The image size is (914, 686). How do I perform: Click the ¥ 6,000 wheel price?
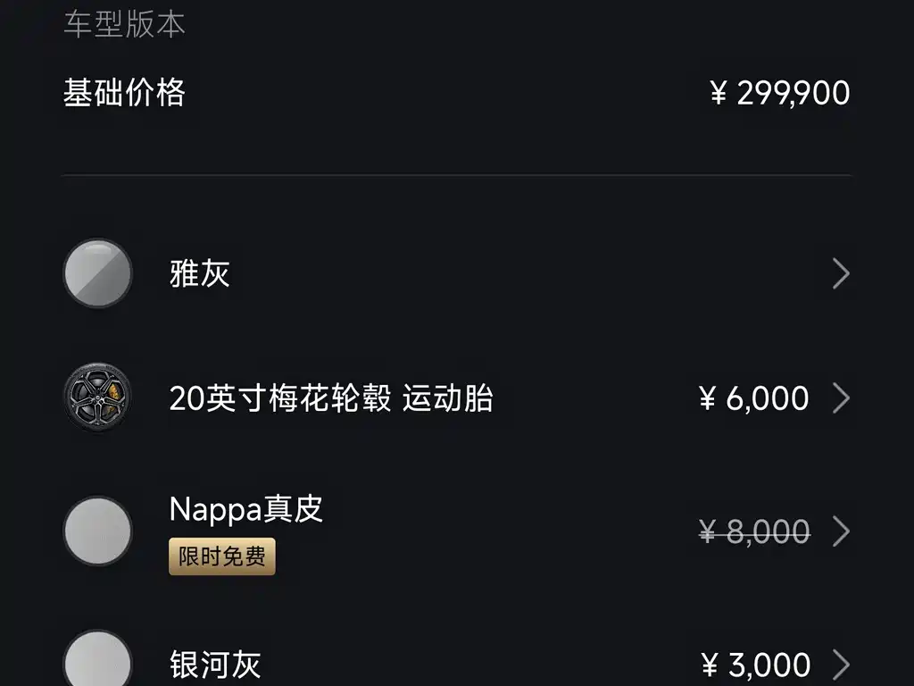(x=754, y=398)
